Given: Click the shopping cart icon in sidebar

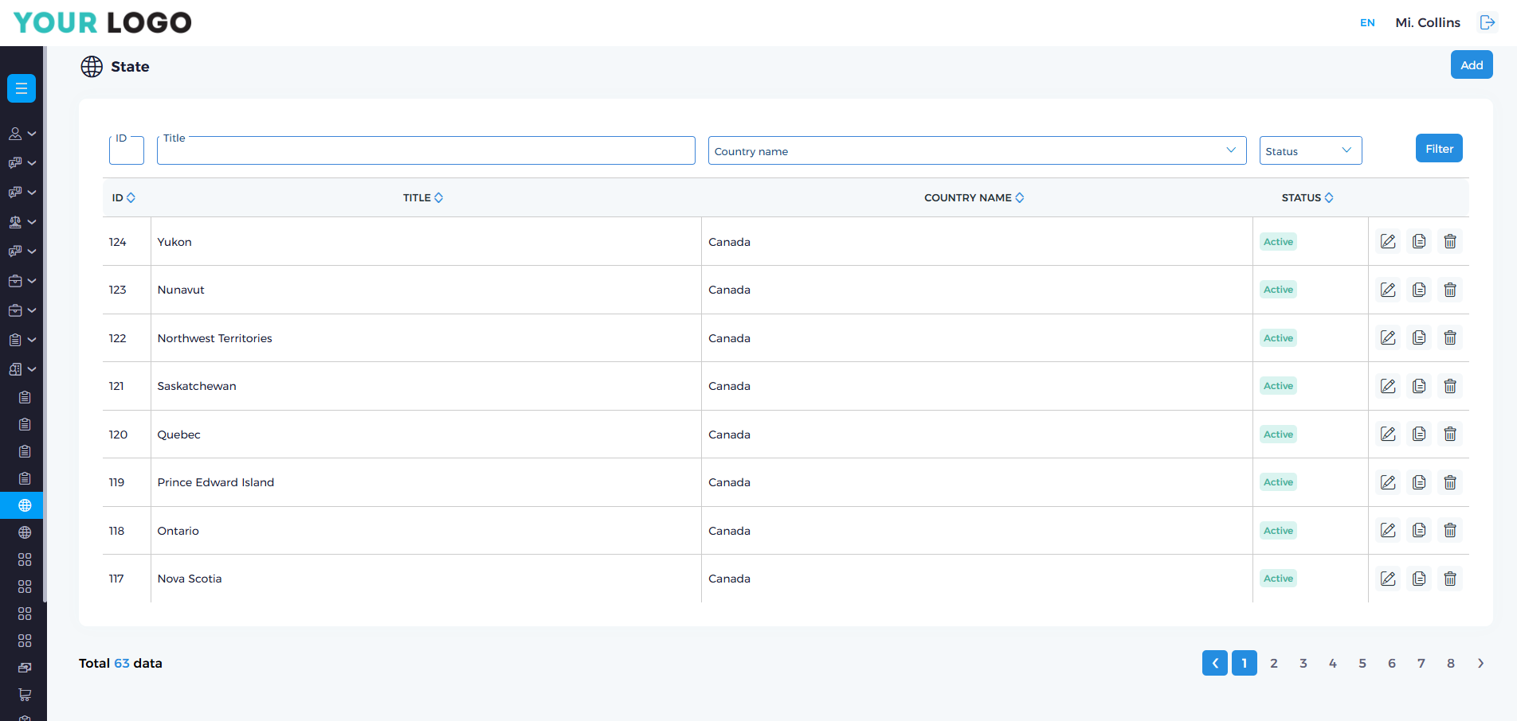Looking at the screenshot, I should [25, 695].
